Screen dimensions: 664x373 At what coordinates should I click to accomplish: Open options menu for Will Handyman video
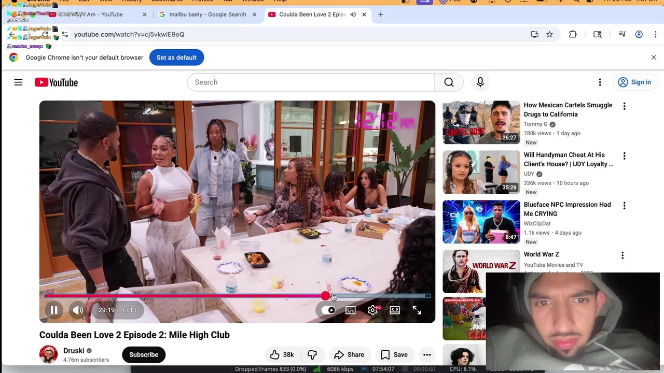[x=624, y=156]
